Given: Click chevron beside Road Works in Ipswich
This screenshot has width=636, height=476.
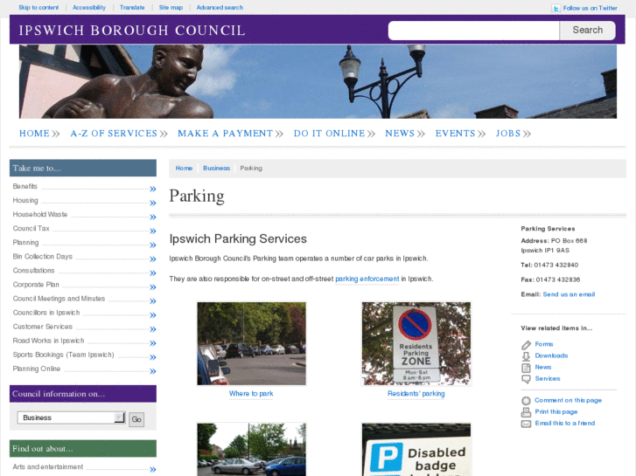Looking at the screenshot, I should click(x=153, y=343).
